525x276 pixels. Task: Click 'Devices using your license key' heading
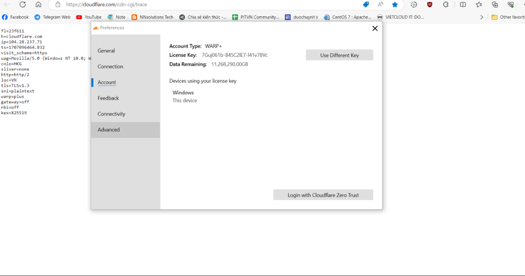pyautogui.click(x=203, y=81)
